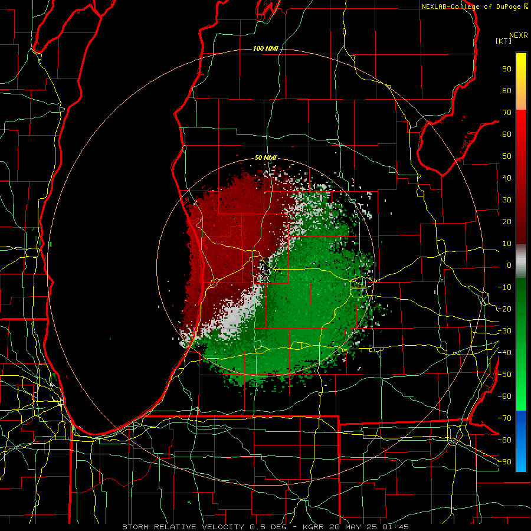The width and height of the screenshot is (531, 531).
Task: Select the positive 20 knot scale label
Action: coord(507,221)
